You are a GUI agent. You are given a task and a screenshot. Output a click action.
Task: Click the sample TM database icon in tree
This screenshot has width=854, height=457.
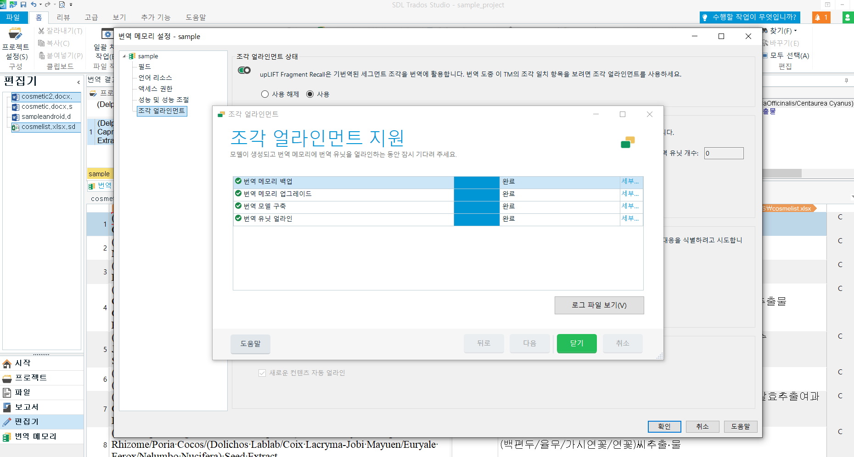click(x=132, y=56)
